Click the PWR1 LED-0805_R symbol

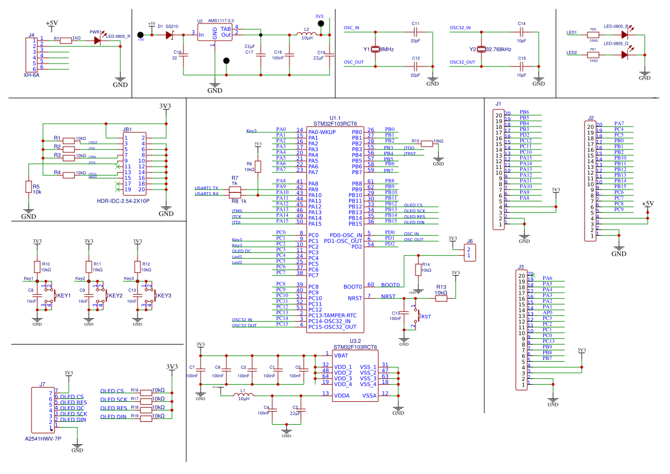97,41
